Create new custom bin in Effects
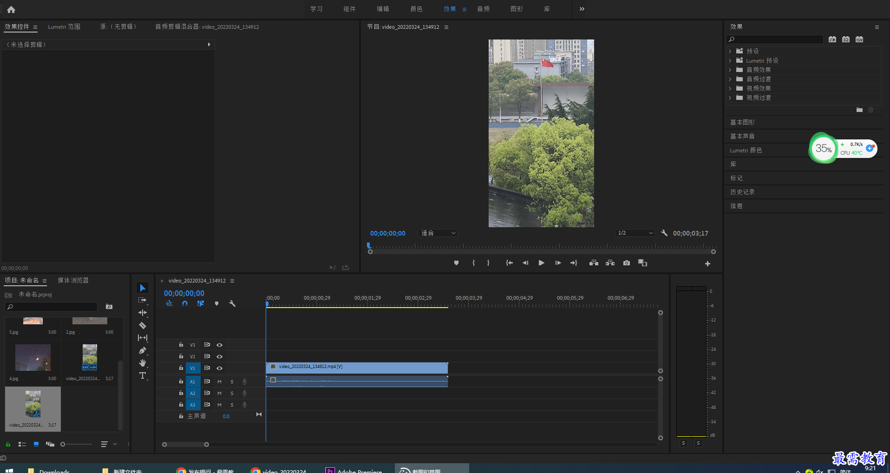 click(x=859, y=110)
